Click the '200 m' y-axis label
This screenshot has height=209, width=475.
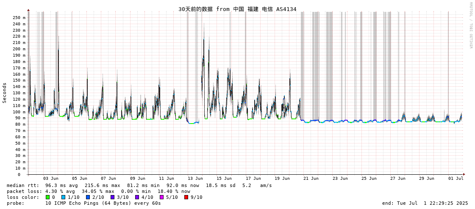pyautogui.click(x=19, y=49)
